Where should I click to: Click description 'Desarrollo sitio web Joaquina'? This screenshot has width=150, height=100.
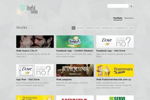point(72,84)
